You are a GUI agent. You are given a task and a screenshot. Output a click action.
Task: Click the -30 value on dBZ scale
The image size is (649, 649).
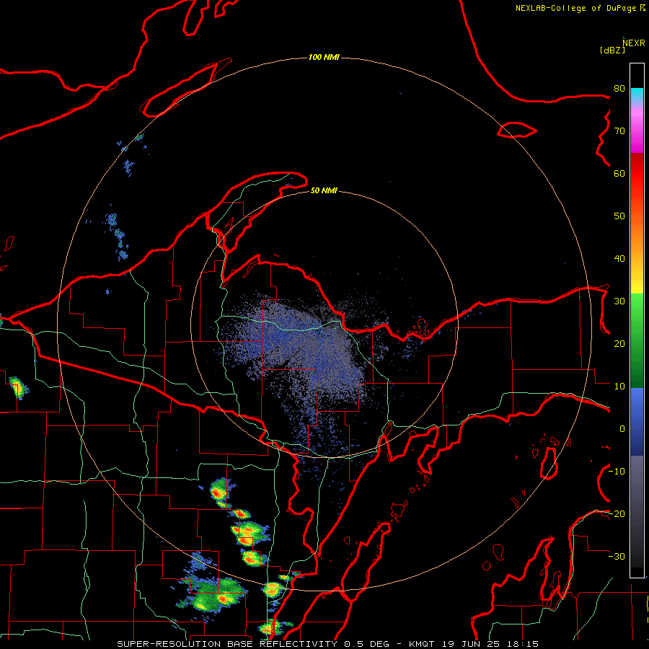(x=617, y=556)
